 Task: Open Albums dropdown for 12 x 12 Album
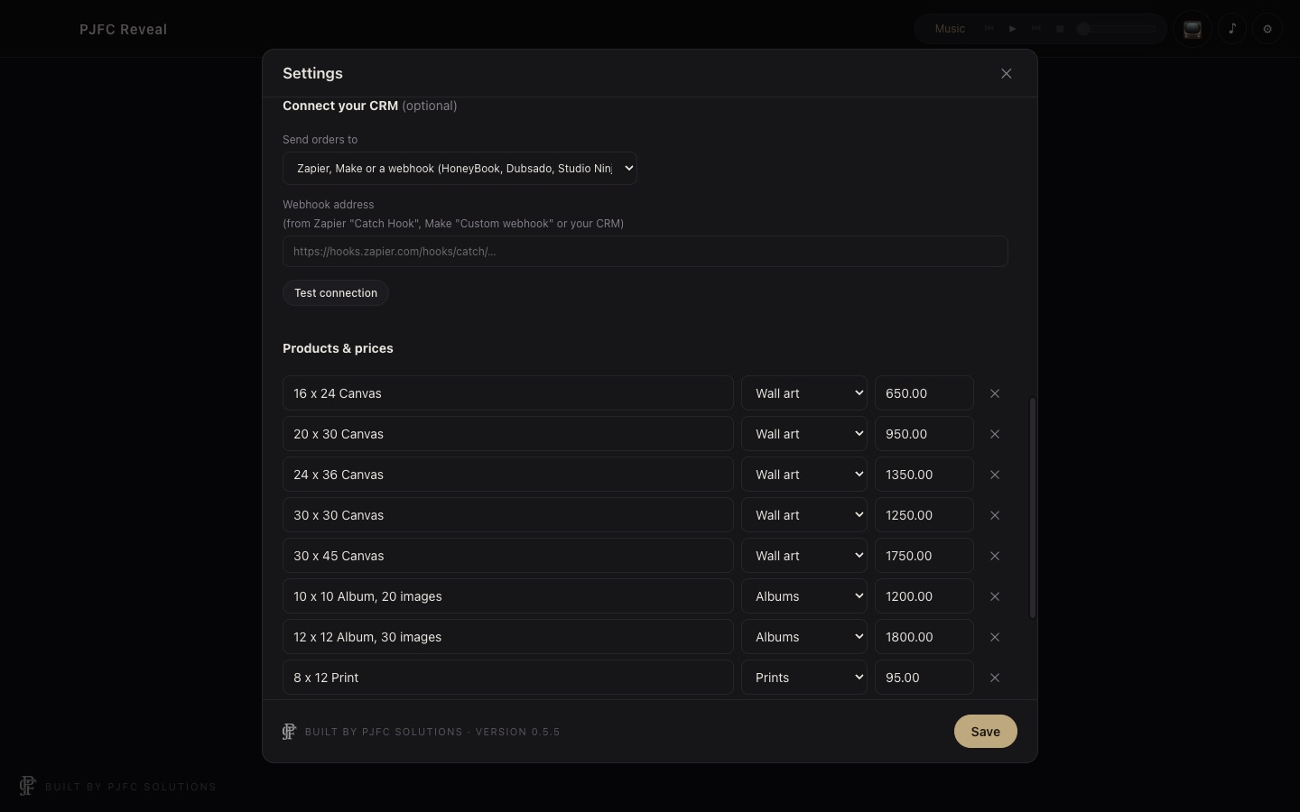pos(804,637)
